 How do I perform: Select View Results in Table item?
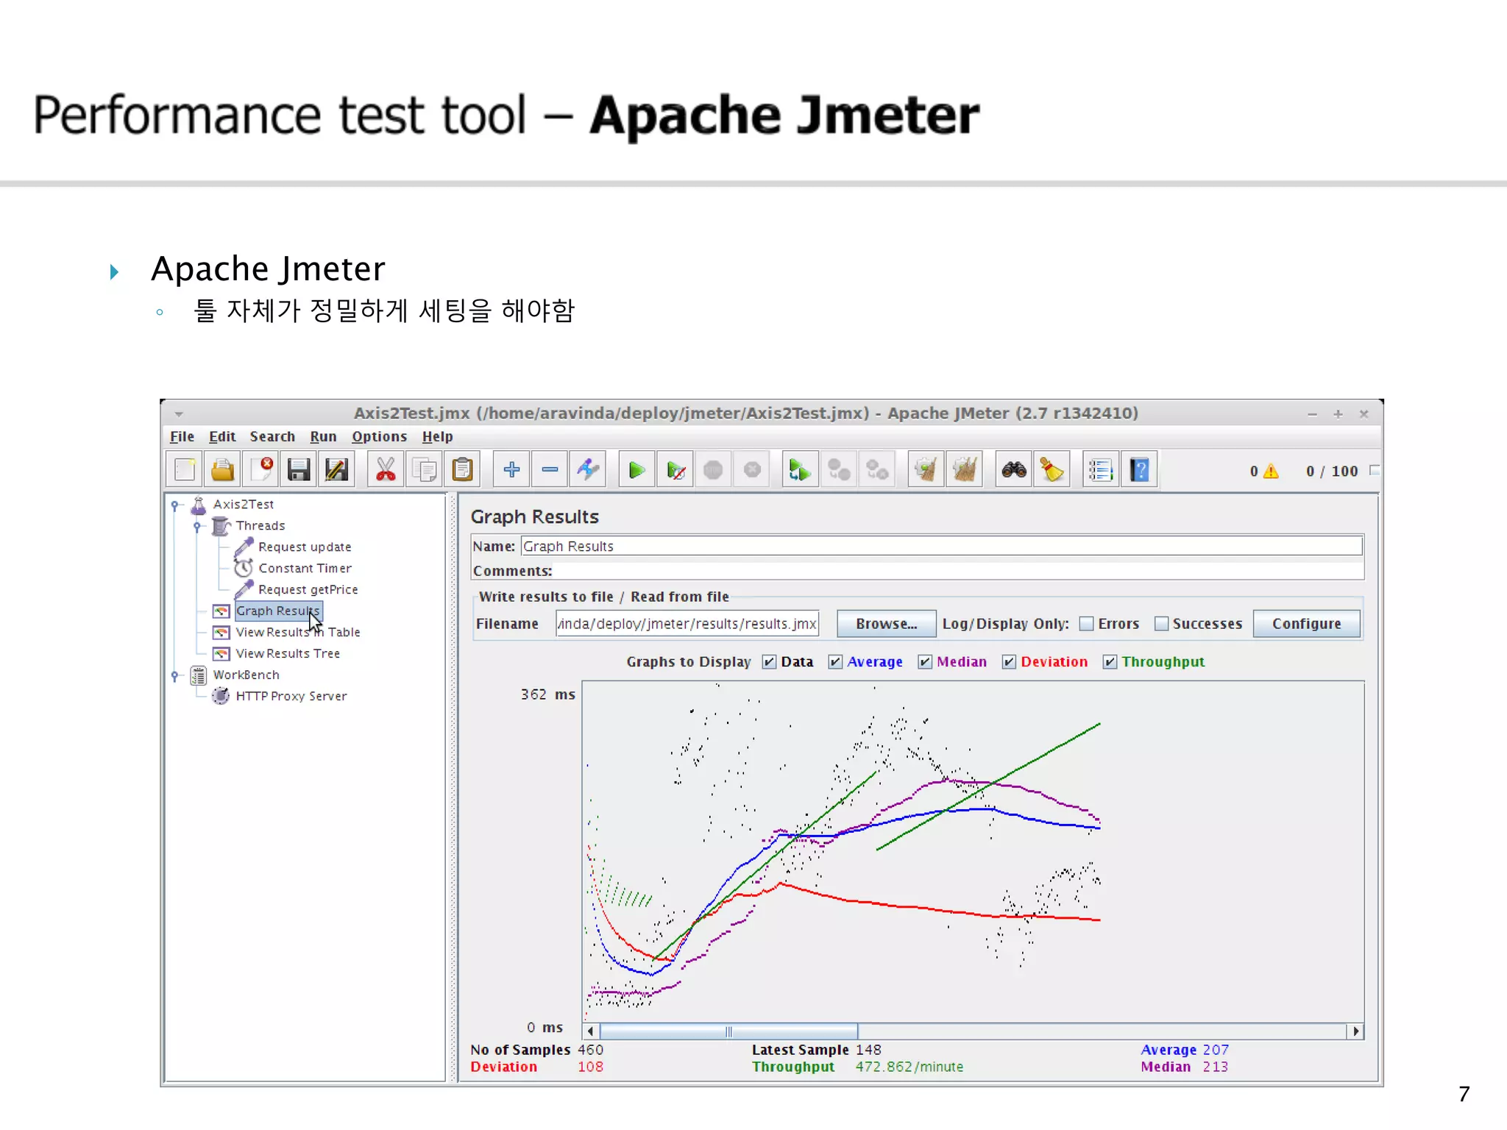298,633
